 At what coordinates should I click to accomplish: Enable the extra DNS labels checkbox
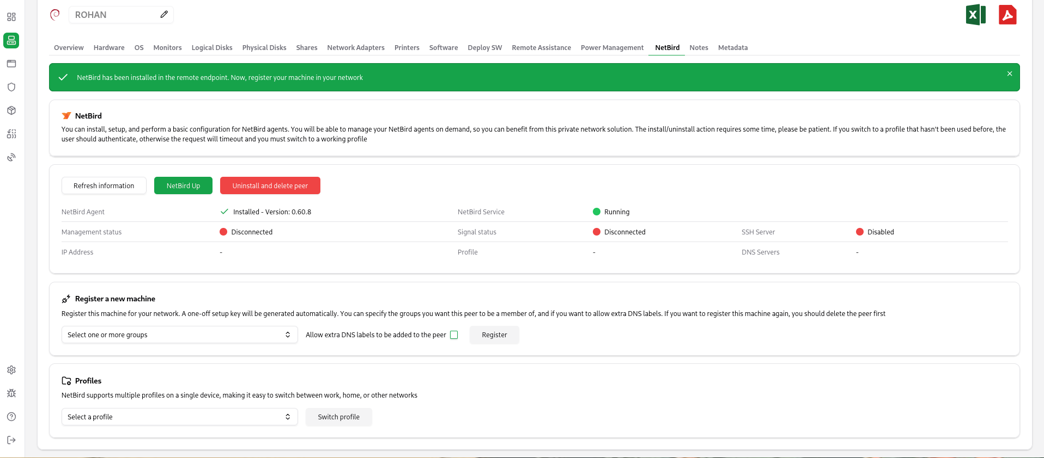pos(454,335)
